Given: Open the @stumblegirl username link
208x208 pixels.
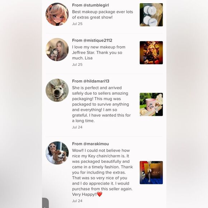Looking at the screenshot, I should click(96, 5).
